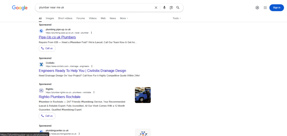Image resolution: width=287 pixels, height=136 pixels.
Task: Click Call us under Pipe-Up ad
Action: coord(47,48)
